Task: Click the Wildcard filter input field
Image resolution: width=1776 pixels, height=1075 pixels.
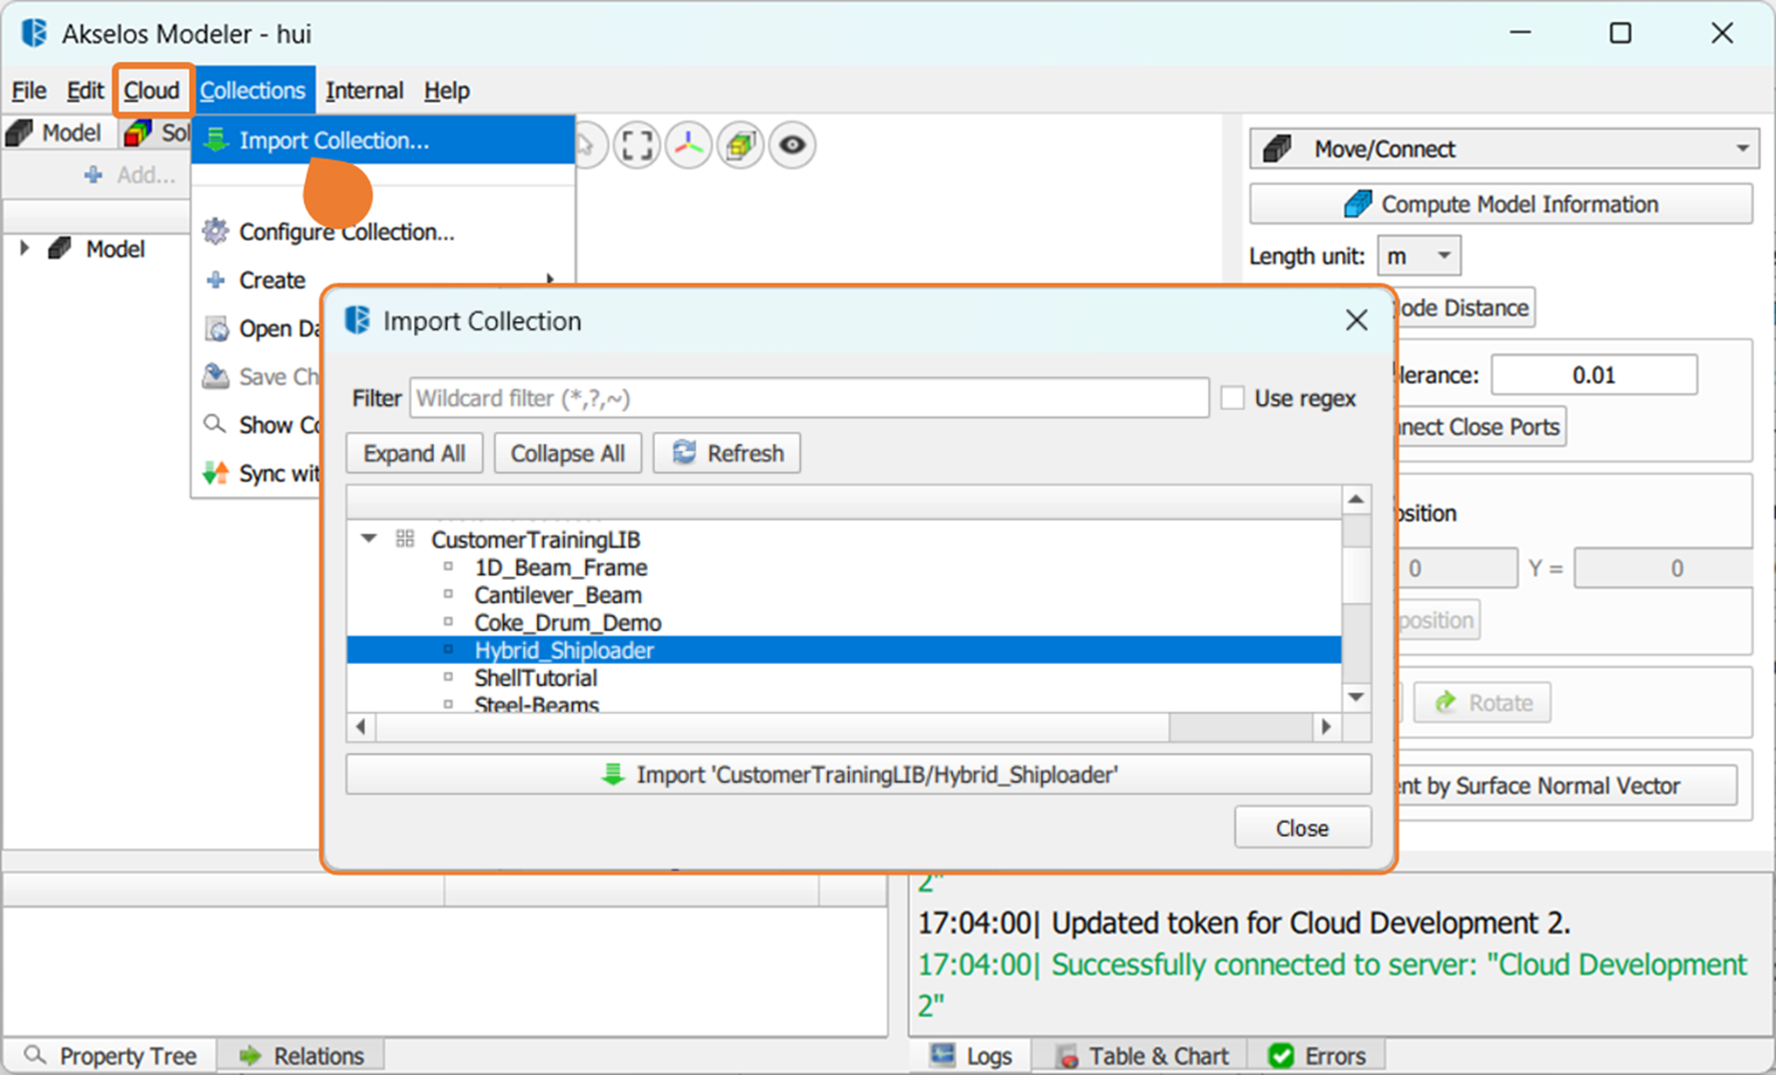Action: 810,398
